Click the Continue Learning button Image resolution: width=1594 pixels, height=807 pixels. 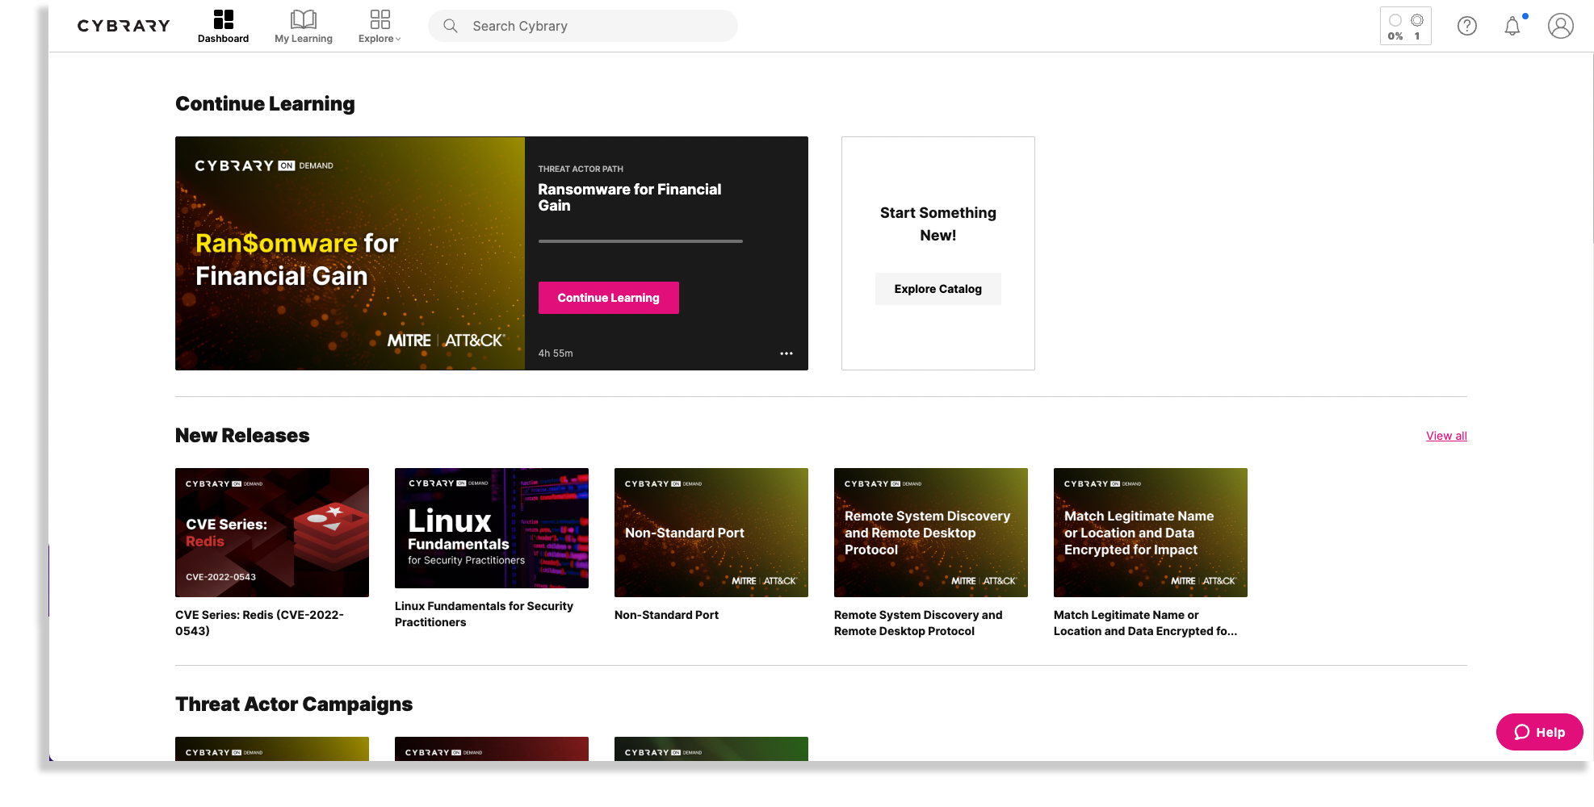coord(609,298)
